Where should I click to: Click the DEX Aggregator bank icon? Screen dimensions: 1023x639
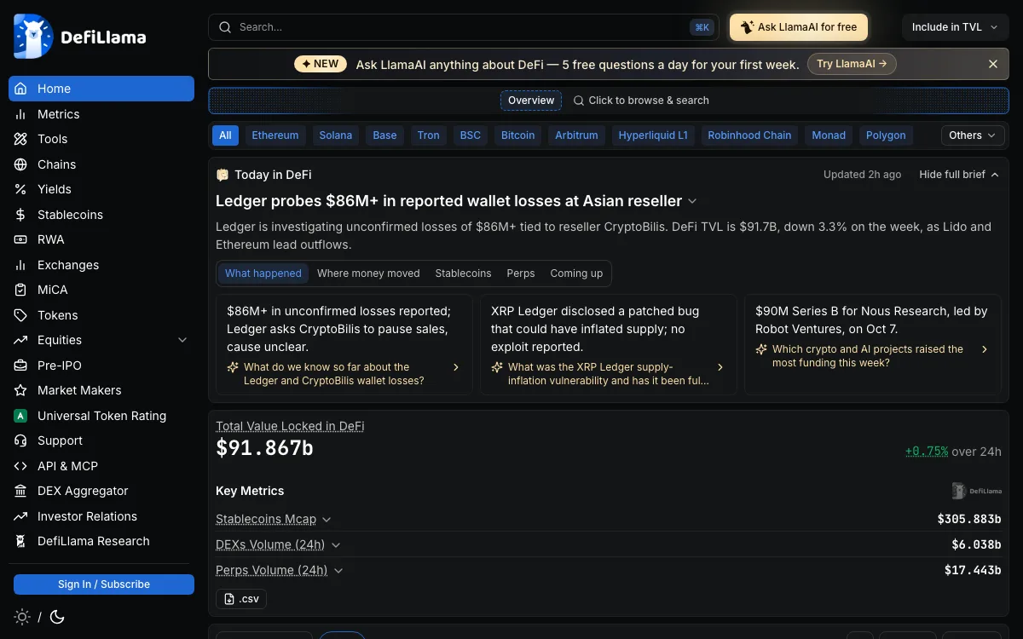20,491
